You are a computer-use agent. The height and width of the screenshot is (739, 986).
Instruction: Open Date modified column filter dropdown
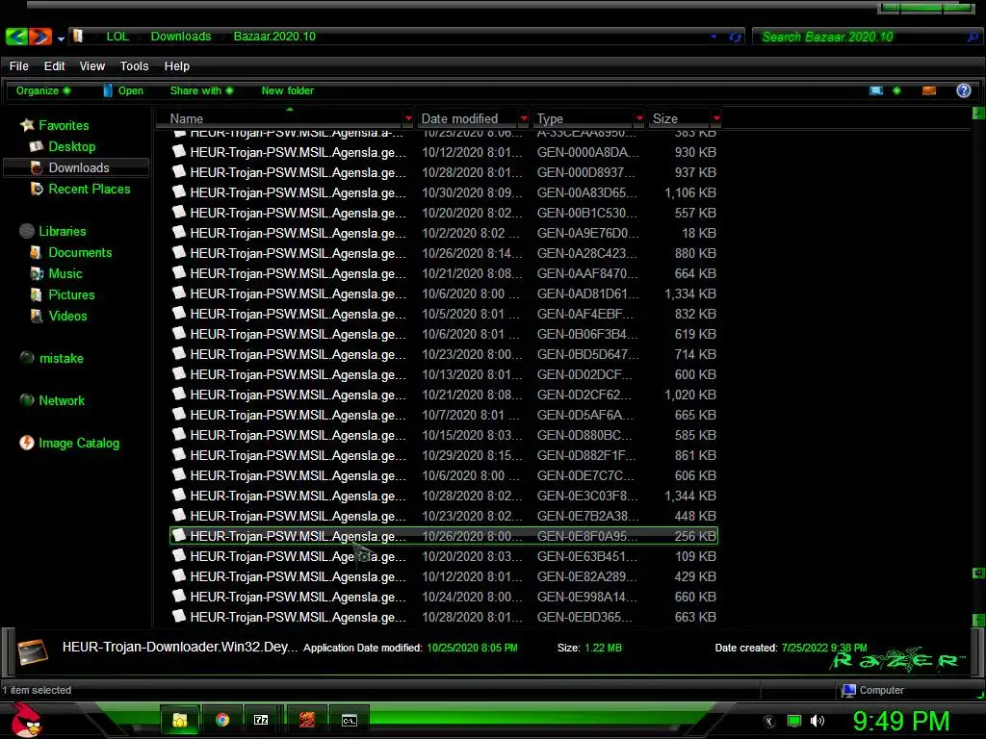point(524,118)
